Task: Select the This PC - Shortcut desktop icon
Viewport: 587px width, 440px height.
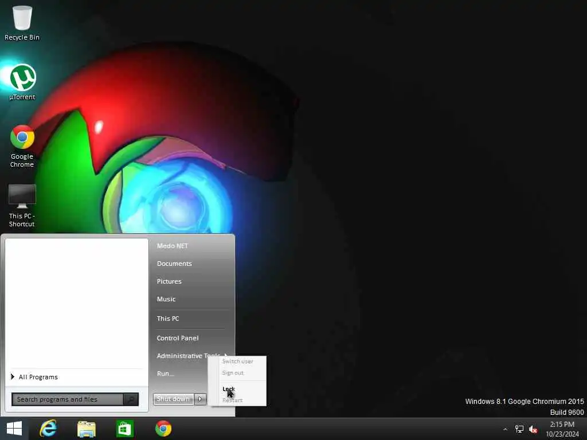Action: tap(22, 206)
